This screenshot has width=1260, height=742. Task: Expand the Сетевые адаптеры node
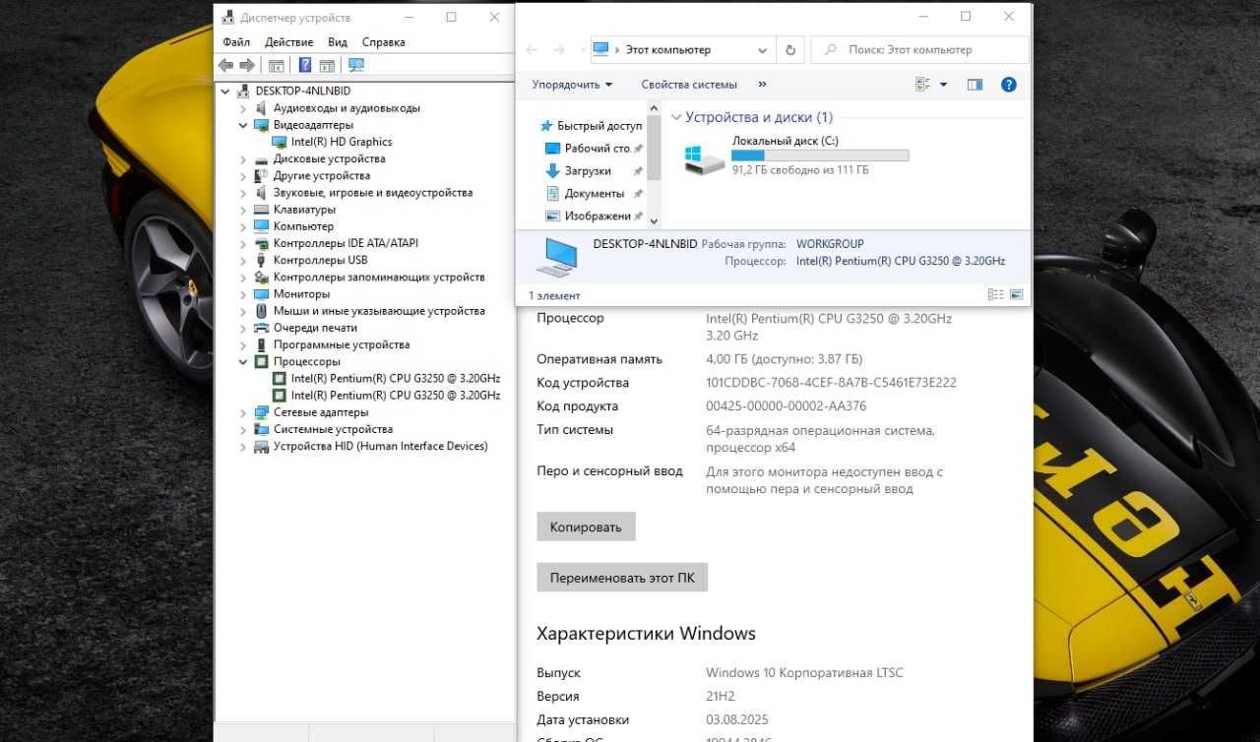click(x=243, y=412)
